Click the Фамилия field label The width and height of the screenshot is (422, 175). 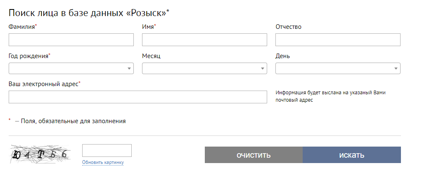[x=21, y=27]
